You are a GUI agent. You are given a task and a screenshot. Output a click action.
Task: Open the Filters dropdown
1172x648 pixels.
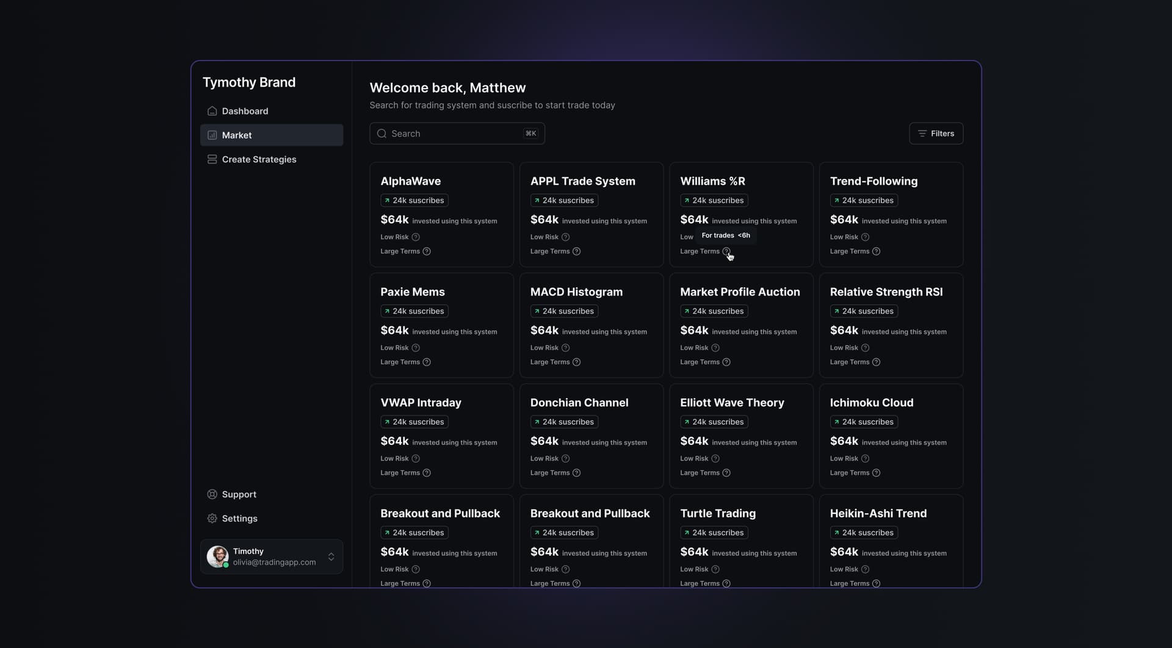[x=936, y=134]
